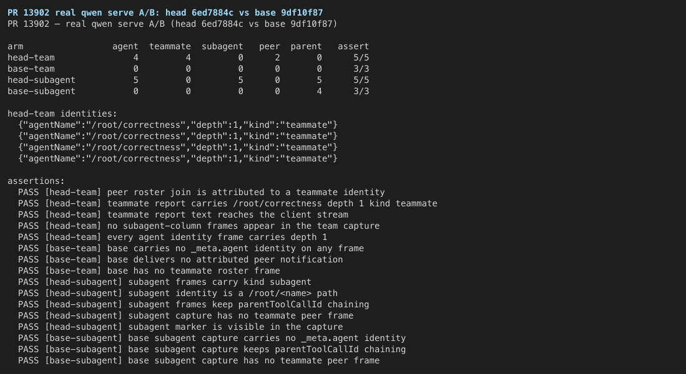
Task: Click the 'teammate' column header
Action: 170,46
